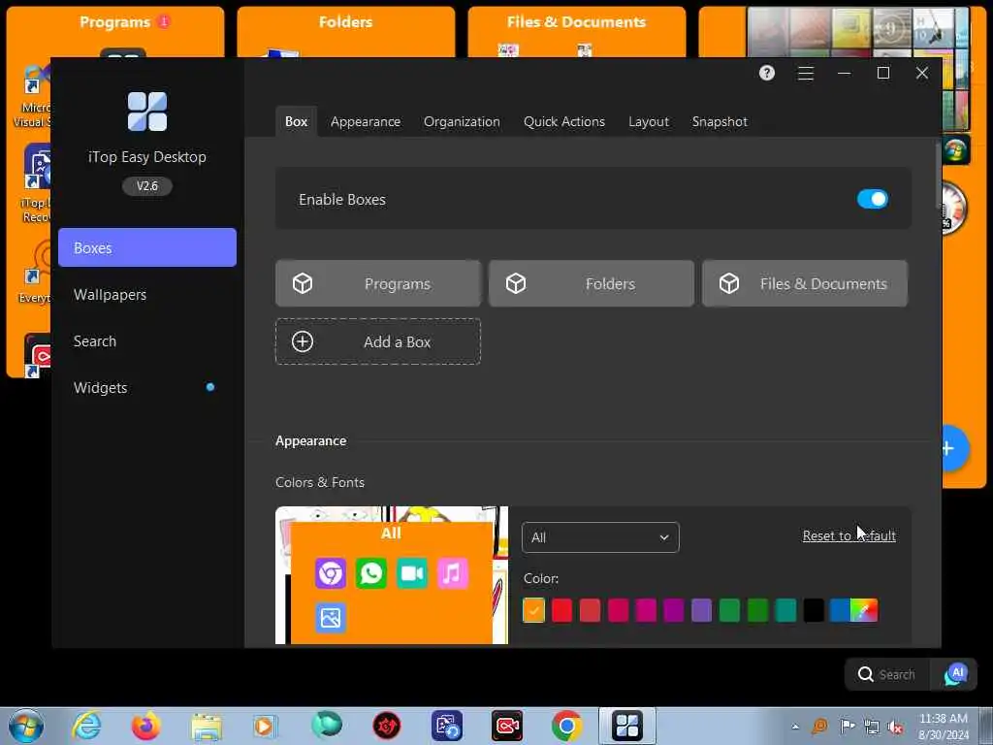Click the red notification badge on Programs box
The image size is (993, 745).
tap(164, 21)
